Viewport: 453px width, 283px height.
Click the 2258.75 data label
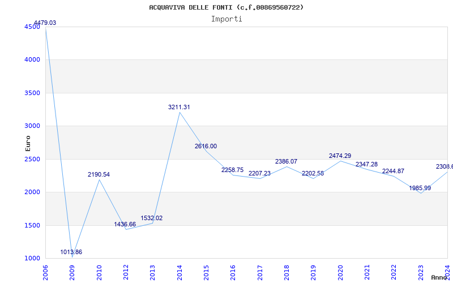point(233,170)
